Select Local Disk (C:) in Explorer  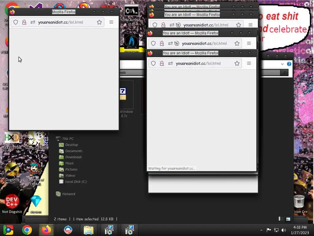pos(73,182)
